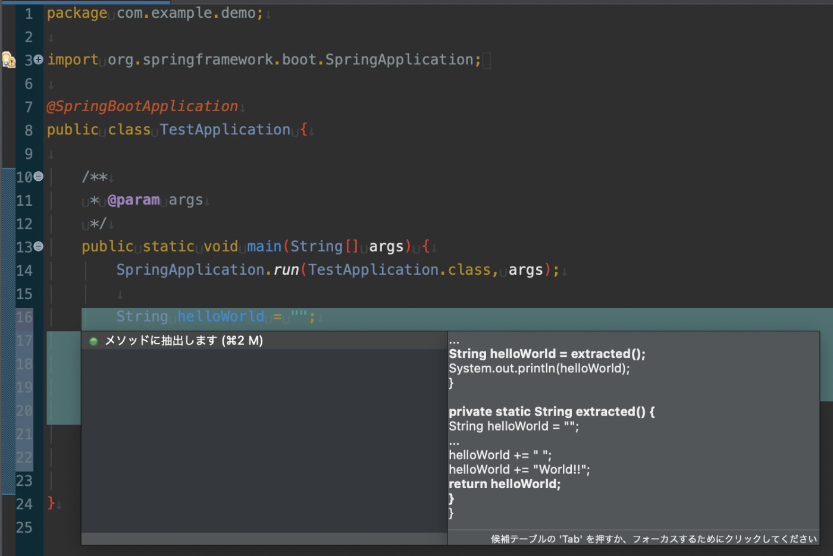Click the green icon beside メソッドに抽出します
Image resolution: width=833 pixels, height=556 pixels.
click(93, 341)
